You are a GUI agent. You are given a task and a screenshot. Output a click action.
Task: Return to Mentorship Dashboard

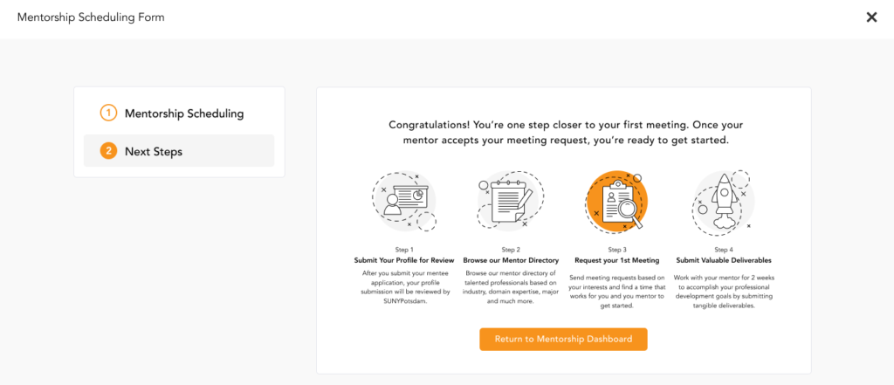(563, 339)
